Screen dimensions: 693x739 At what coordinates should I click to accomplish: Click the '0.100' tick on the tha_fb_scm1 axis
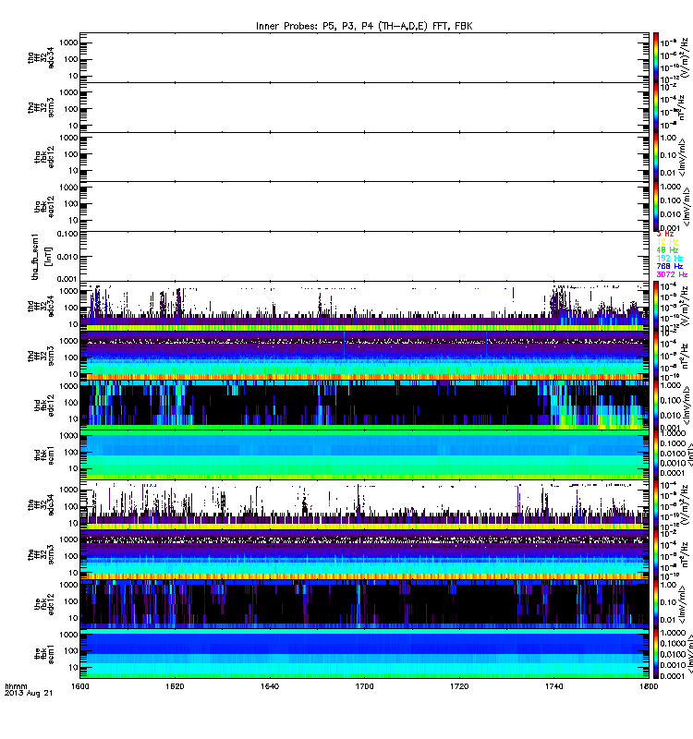67,234
